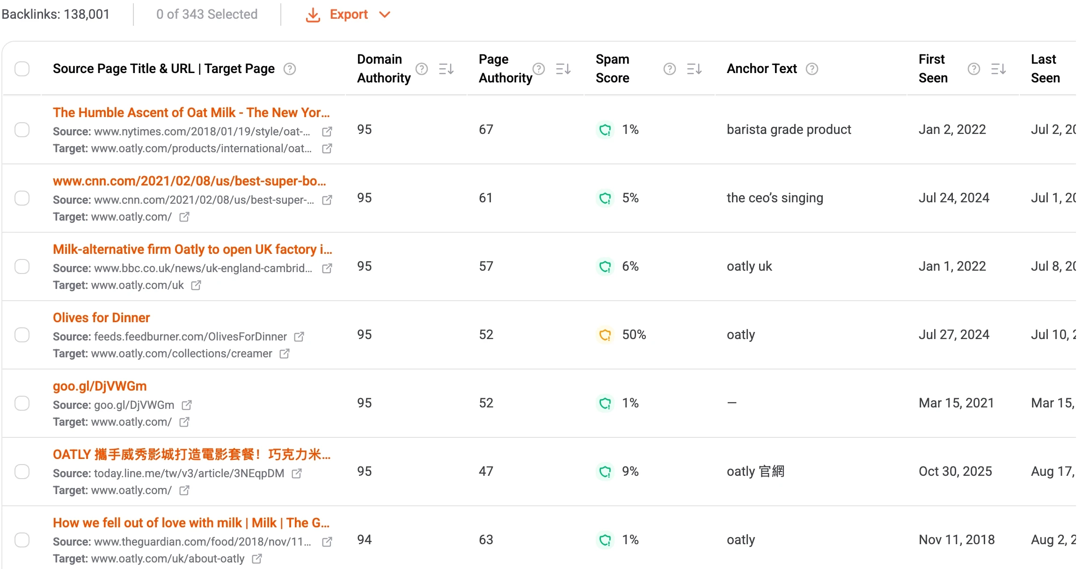Open the www.cnn.com/2021/02/08 title link
The image size is (1090, 569).
click(190, 181)
